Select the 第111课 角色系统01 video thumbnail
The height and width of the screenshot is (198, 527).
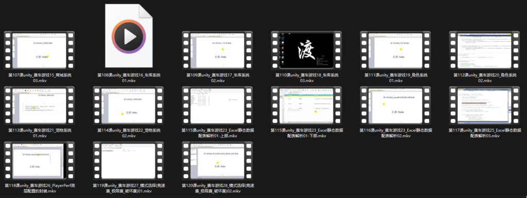coord(396,50)
